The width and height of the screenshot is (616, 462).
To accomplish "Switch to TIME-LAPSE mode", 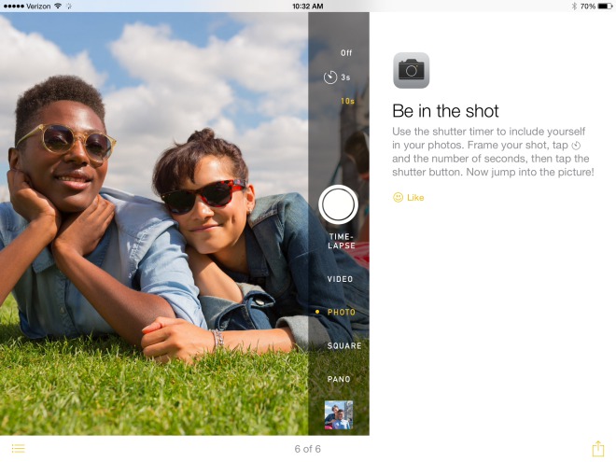I will point(342,241).
